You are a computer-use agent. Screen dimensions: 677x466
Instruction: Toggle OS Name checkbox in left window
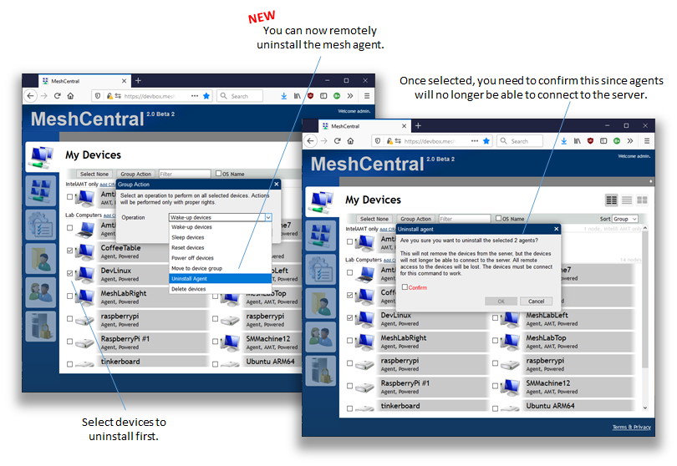pyautogui.click(x=218, y=174)
